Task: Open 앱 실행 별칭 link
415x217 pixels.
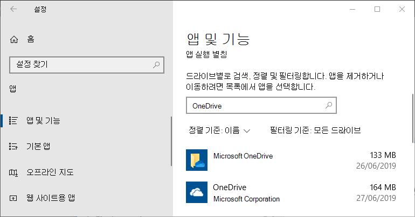Action: coord(206,55)
